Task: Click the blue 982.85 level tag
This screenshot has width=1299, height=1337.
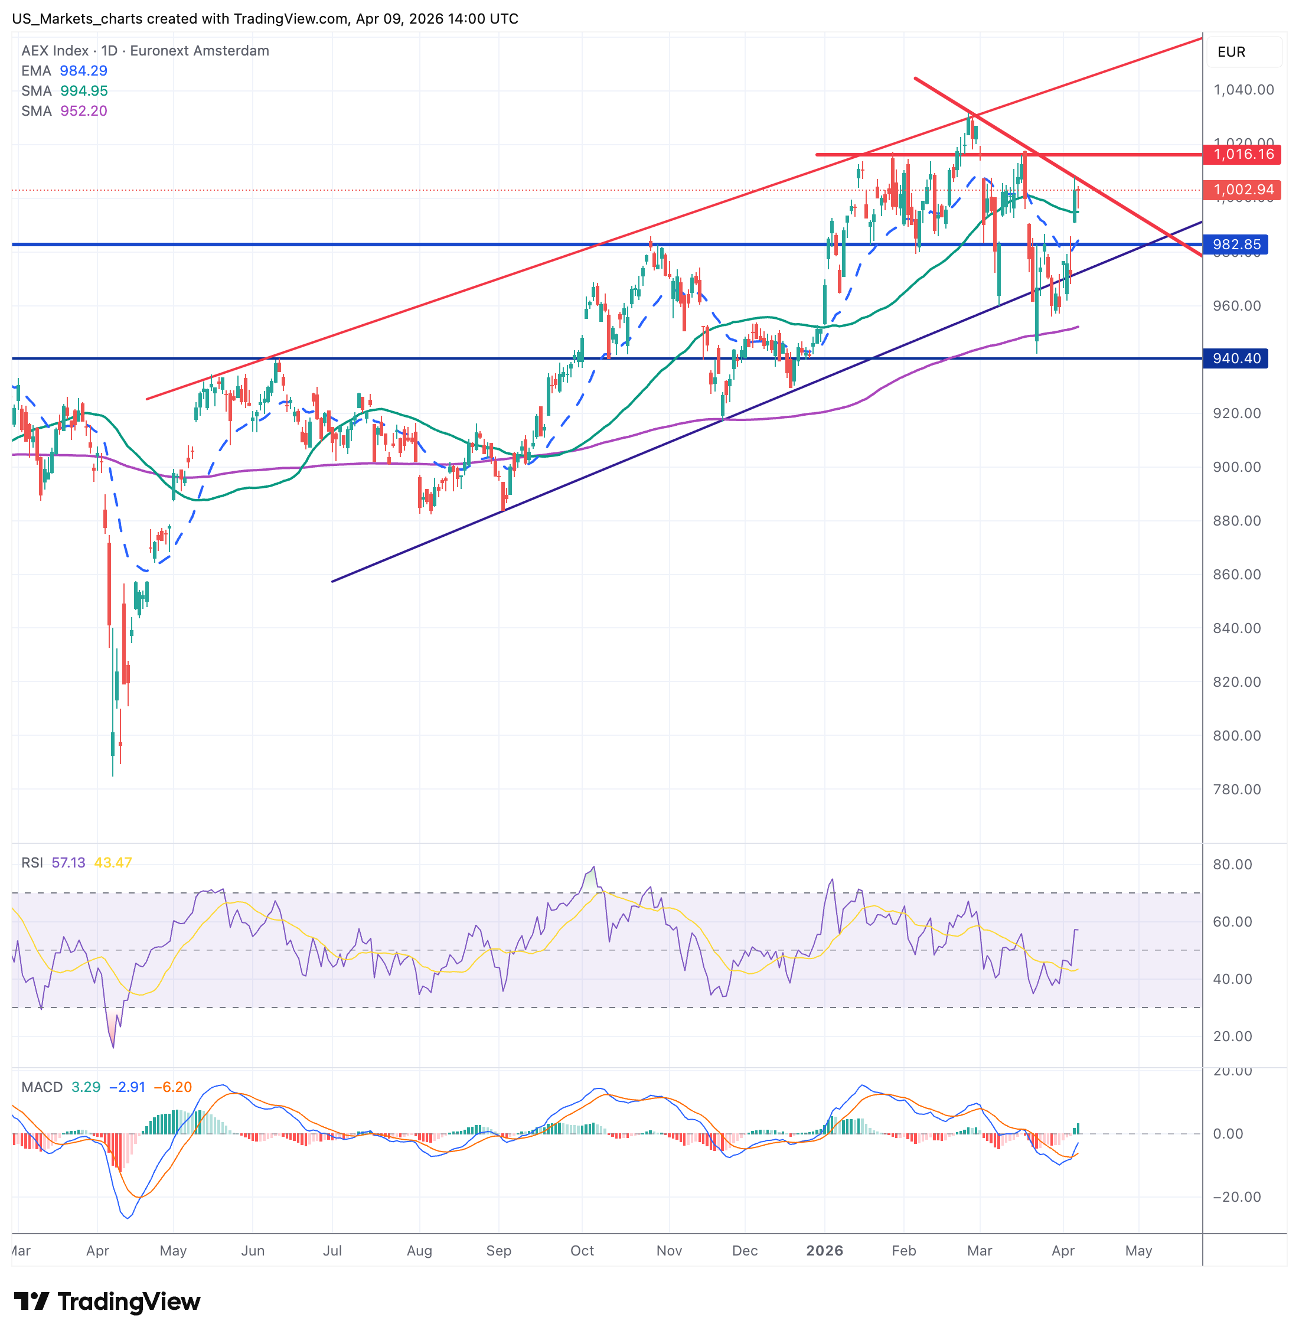Action: coord(1236,244)
